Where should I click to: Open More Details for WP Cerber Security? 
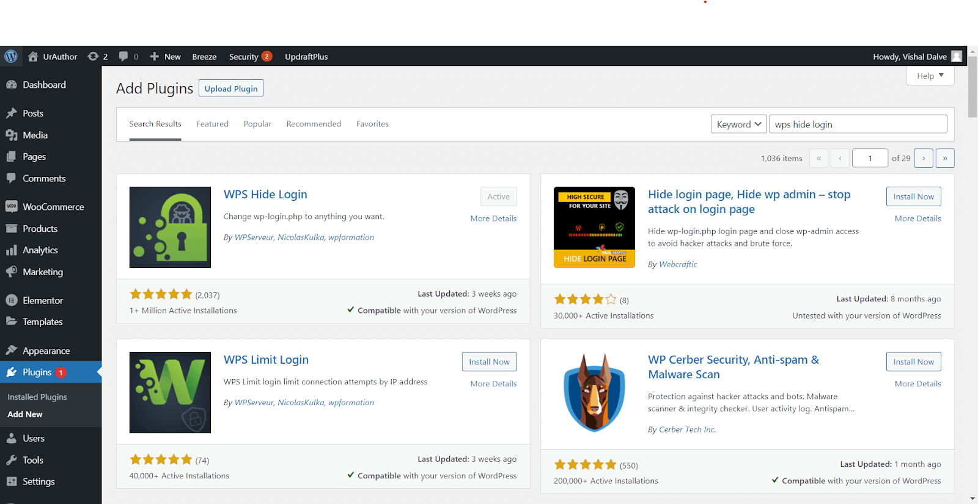click(917, 384)
